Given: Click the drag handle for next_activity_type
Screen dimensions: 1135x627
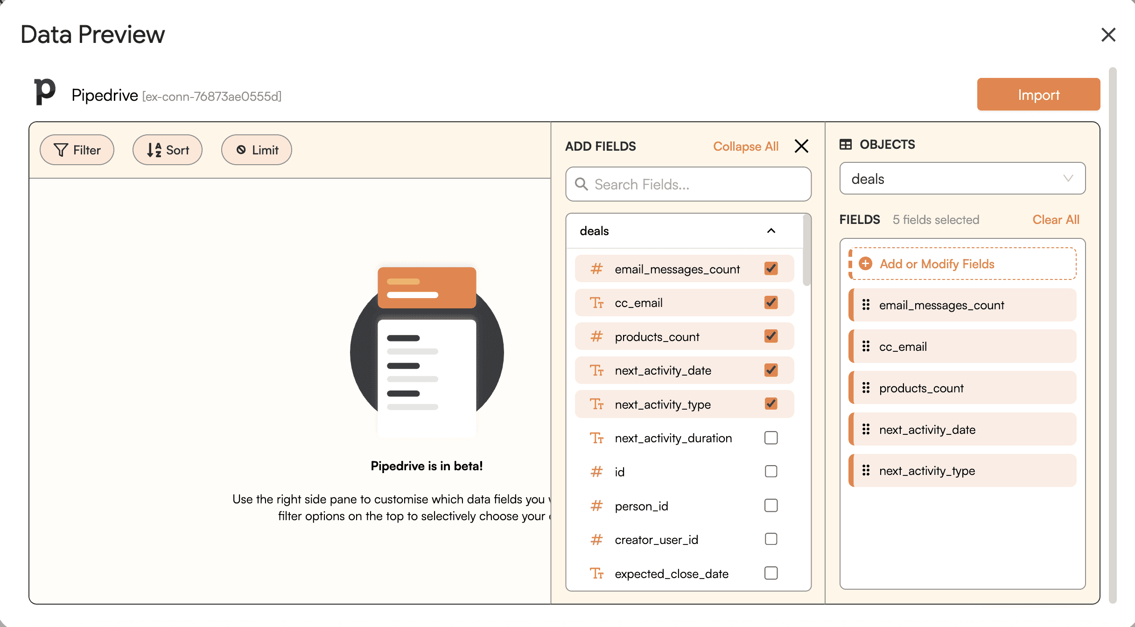Looking at the screenshot, I should [x=866, y=470].
